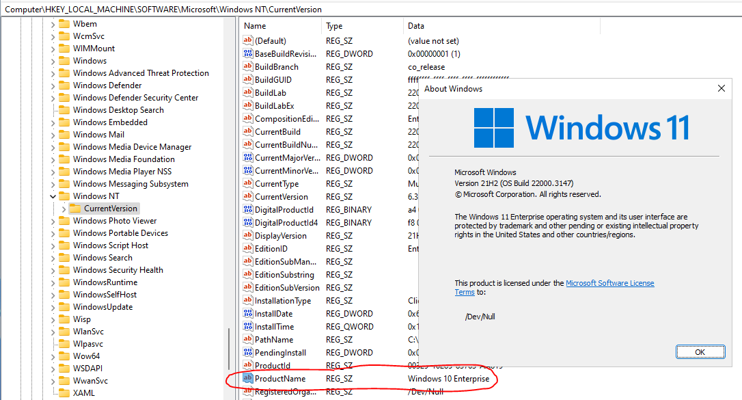The height and width of the screenshot is (400, 742).
Task: Select the WindowsSelfHost key
Action: click(105, 295)
